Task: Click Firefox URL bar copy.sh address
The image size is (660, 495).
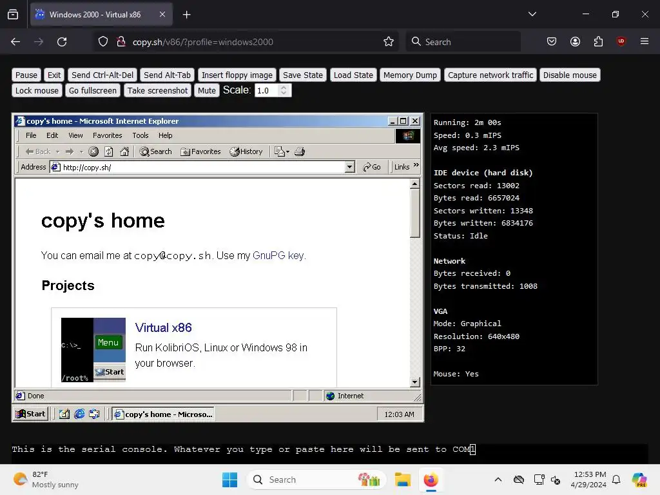Action: click(x=203, y=42)
